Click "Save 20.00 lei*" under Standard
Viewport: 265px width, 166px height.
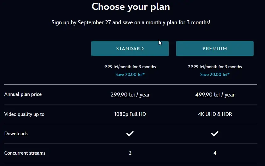[130, 74]
